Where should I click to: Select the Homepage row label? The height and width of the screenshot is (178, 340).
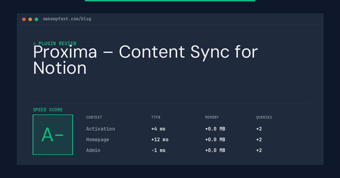[98, 140]
